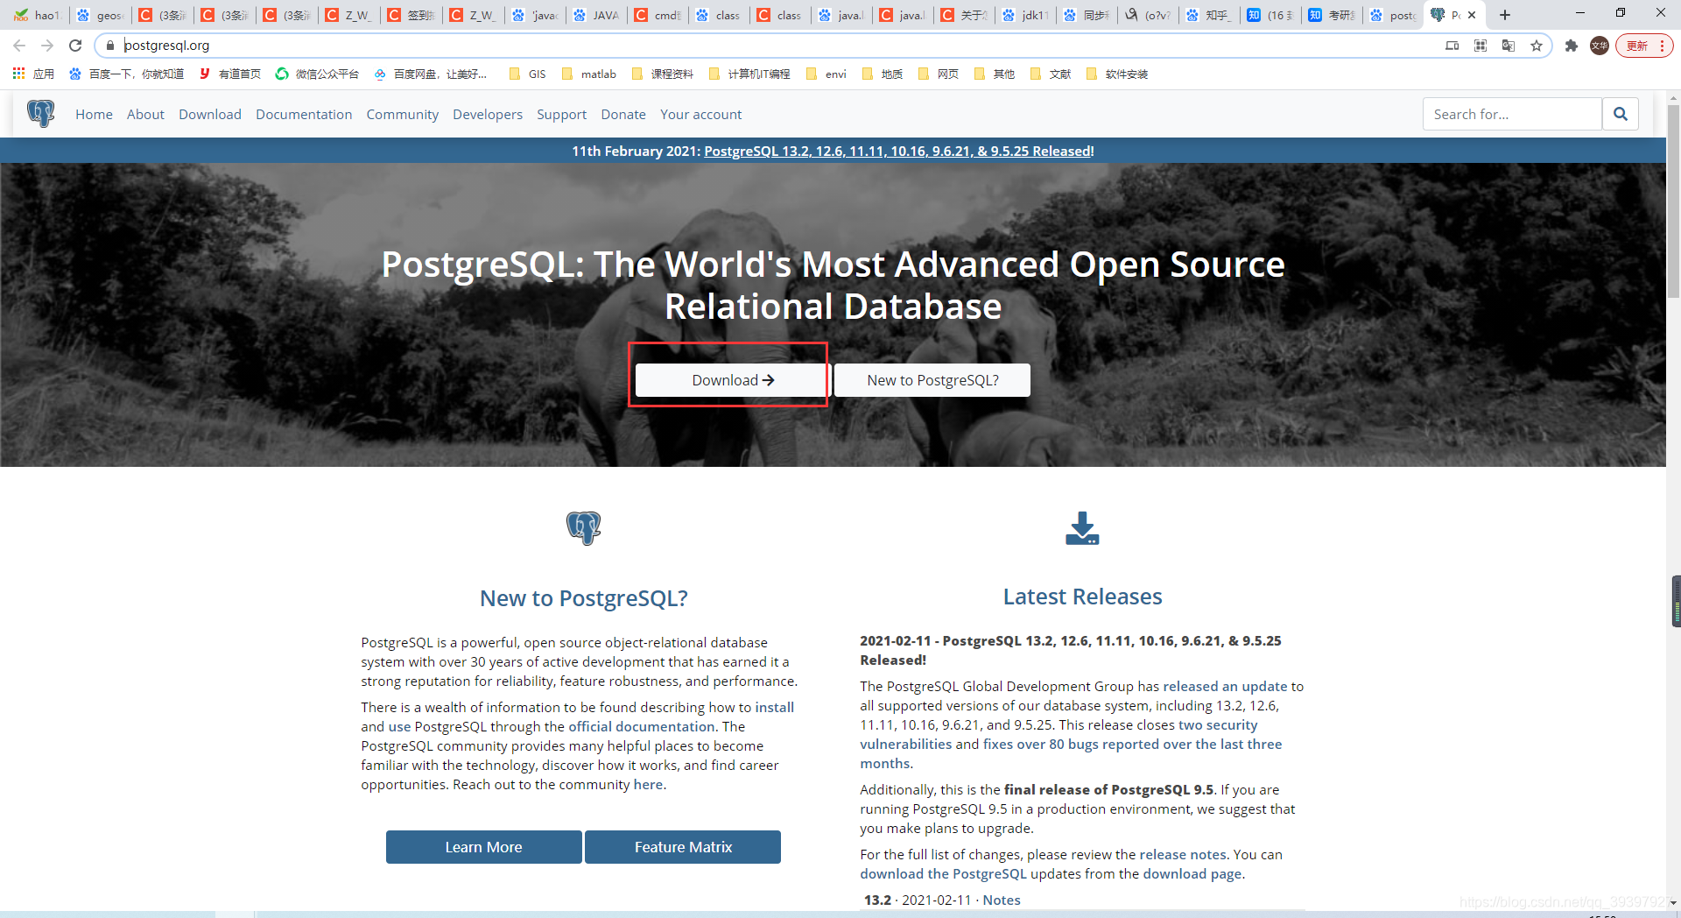Go back using the browser back arrow
The width and height of the screenshot is (1681, 918).
coord(19,46)
